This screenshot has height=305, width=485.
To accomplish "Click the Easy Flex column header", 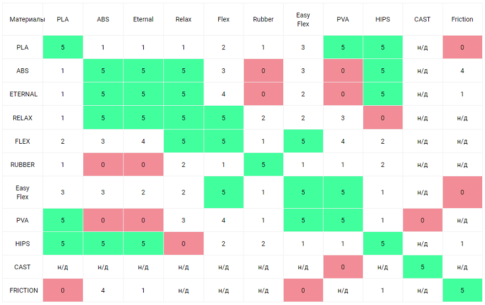I will 303,19.
